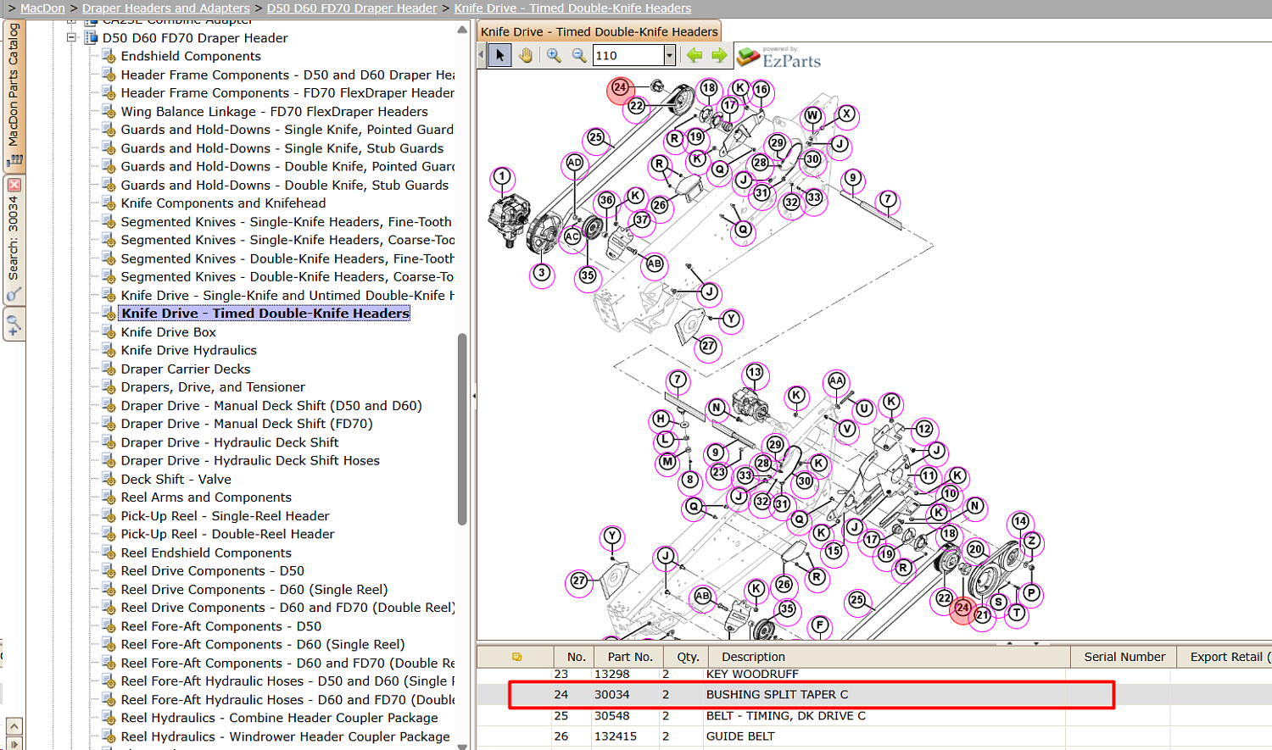Open the EzParts logo link
1272x750 pixels.
click(x=779, y=58)
